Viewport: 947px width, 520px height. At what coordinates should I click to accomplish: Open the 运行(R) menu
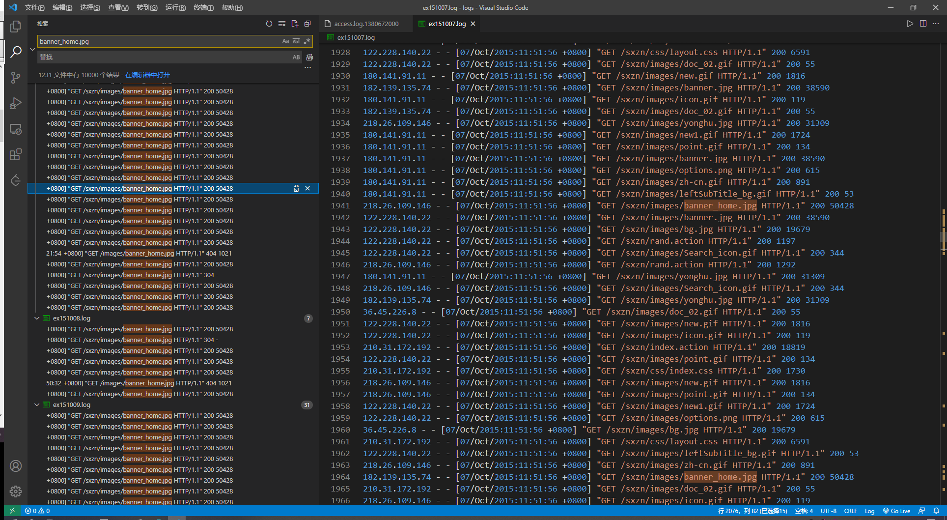click(175, 7)
